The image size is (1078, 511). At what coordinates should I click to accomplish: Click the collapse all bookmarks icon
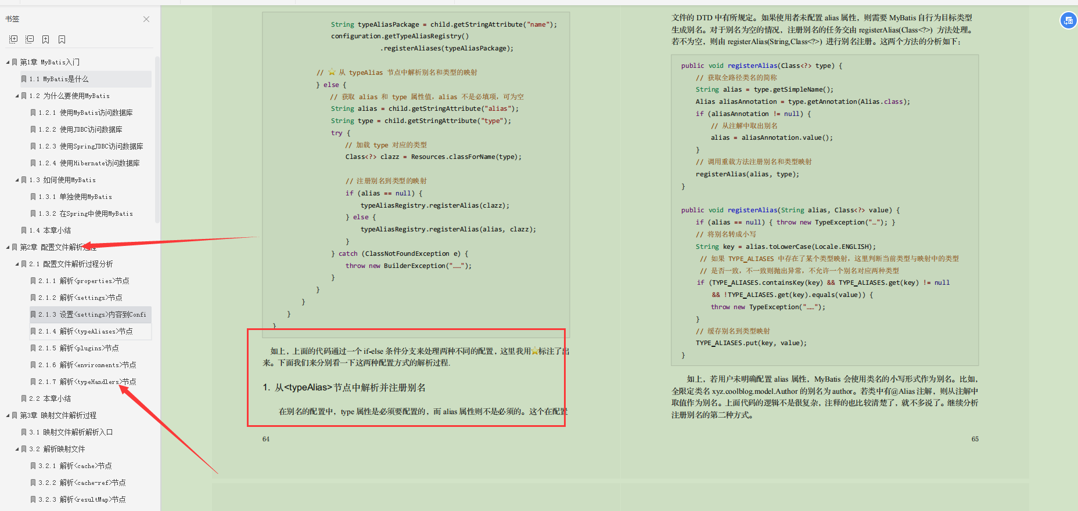(x=30, y=39)
